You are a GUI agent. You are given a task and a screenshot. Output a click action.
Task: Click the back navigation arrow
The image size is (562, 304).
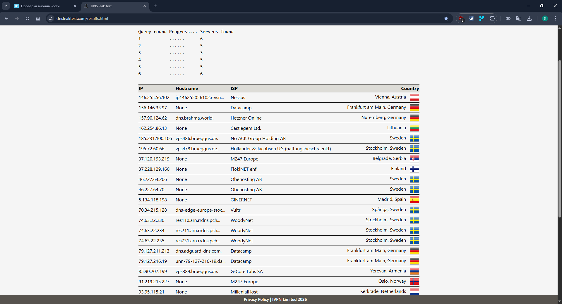(x=6, y=18)
